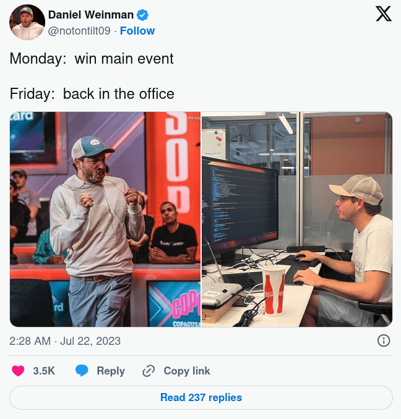401x419 pixels.
Task: Click the Coca-Cola cup in the office photo
Action: coord(274,290)
